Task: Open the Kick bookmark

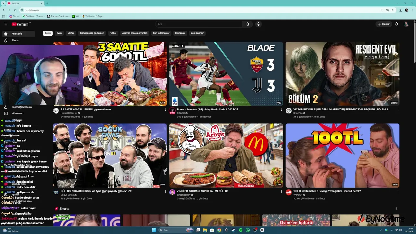Action: (76, 16)
